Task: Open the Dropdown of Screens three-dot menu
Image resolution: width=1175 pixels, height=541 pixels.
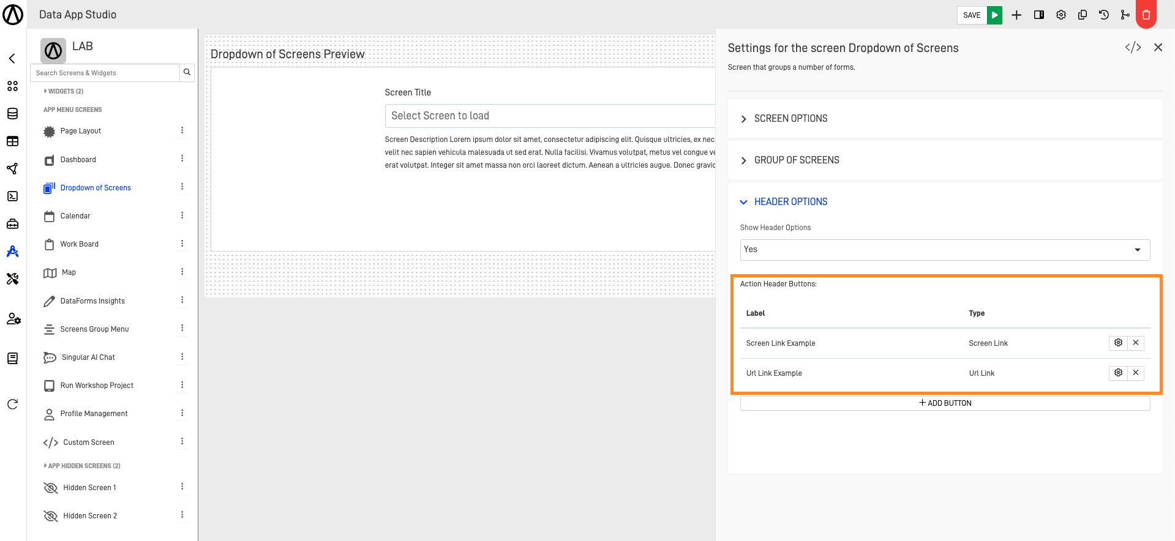Action: point(182,187)
